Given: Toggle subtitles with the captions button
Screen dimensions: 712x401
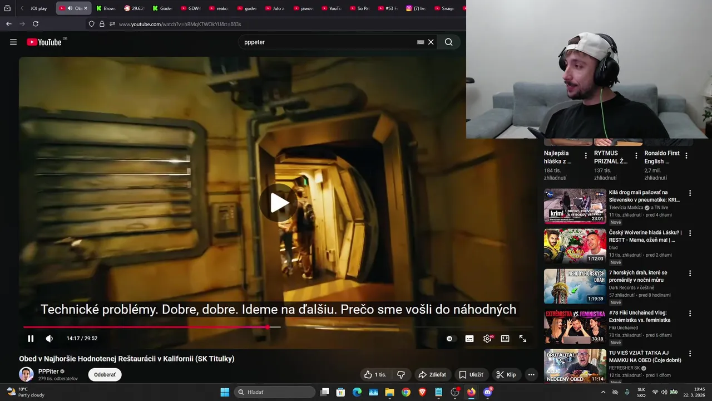Looking at the screenshot, I should (x=469, y=338).
